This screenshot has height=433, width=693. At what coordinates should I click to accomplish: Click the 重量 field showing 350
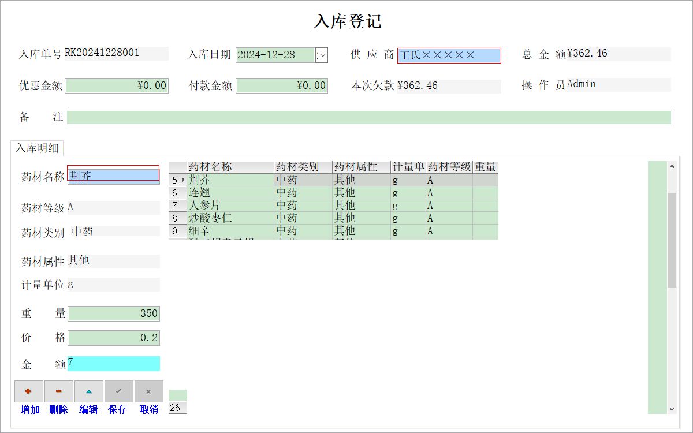[114, 313]
